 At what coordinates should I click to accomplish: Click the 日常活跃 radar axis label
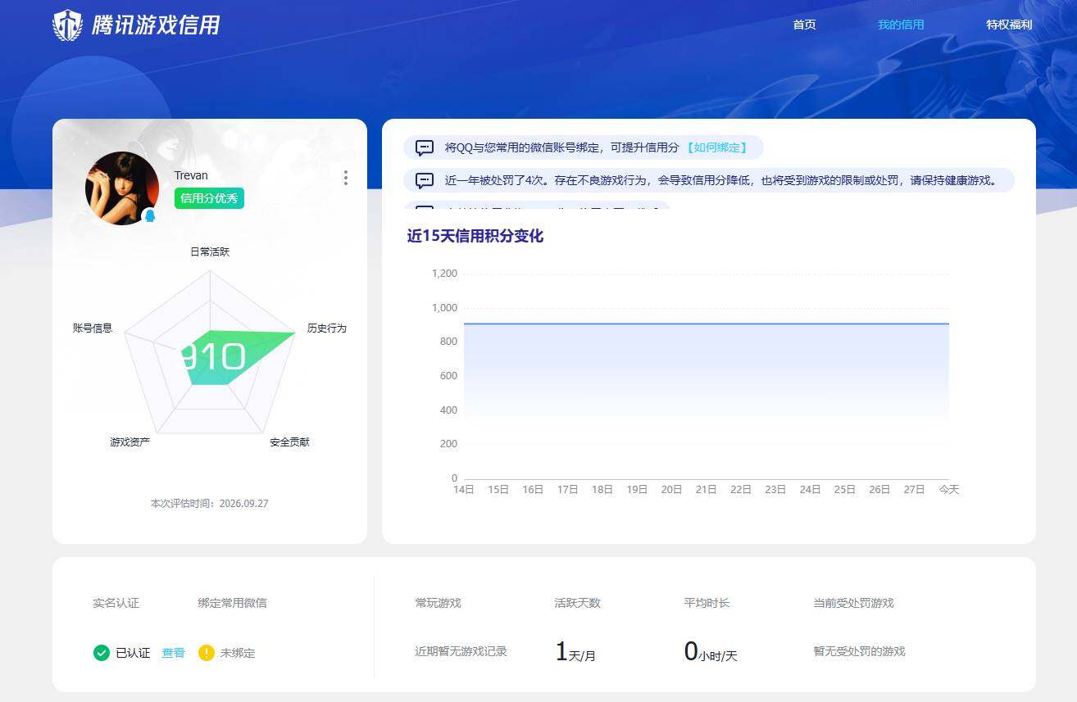pos(210,252)
